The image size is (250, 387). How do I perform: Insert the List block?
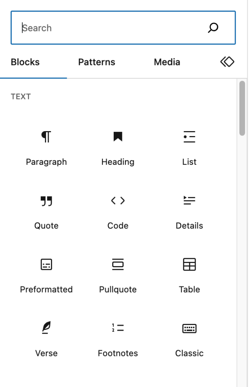189,147
